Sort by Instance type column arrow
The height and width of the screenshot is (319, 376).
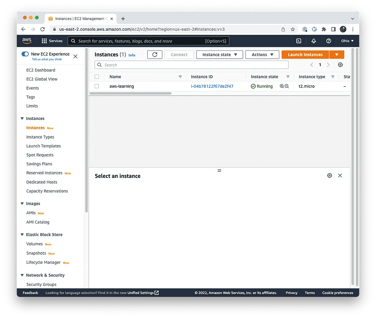tap(333, 77)
